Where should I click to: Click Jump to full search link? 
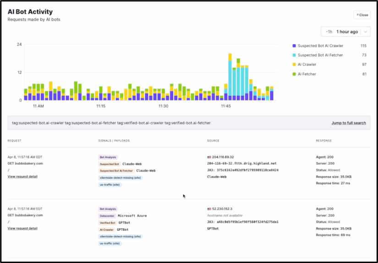coord(348,123)
